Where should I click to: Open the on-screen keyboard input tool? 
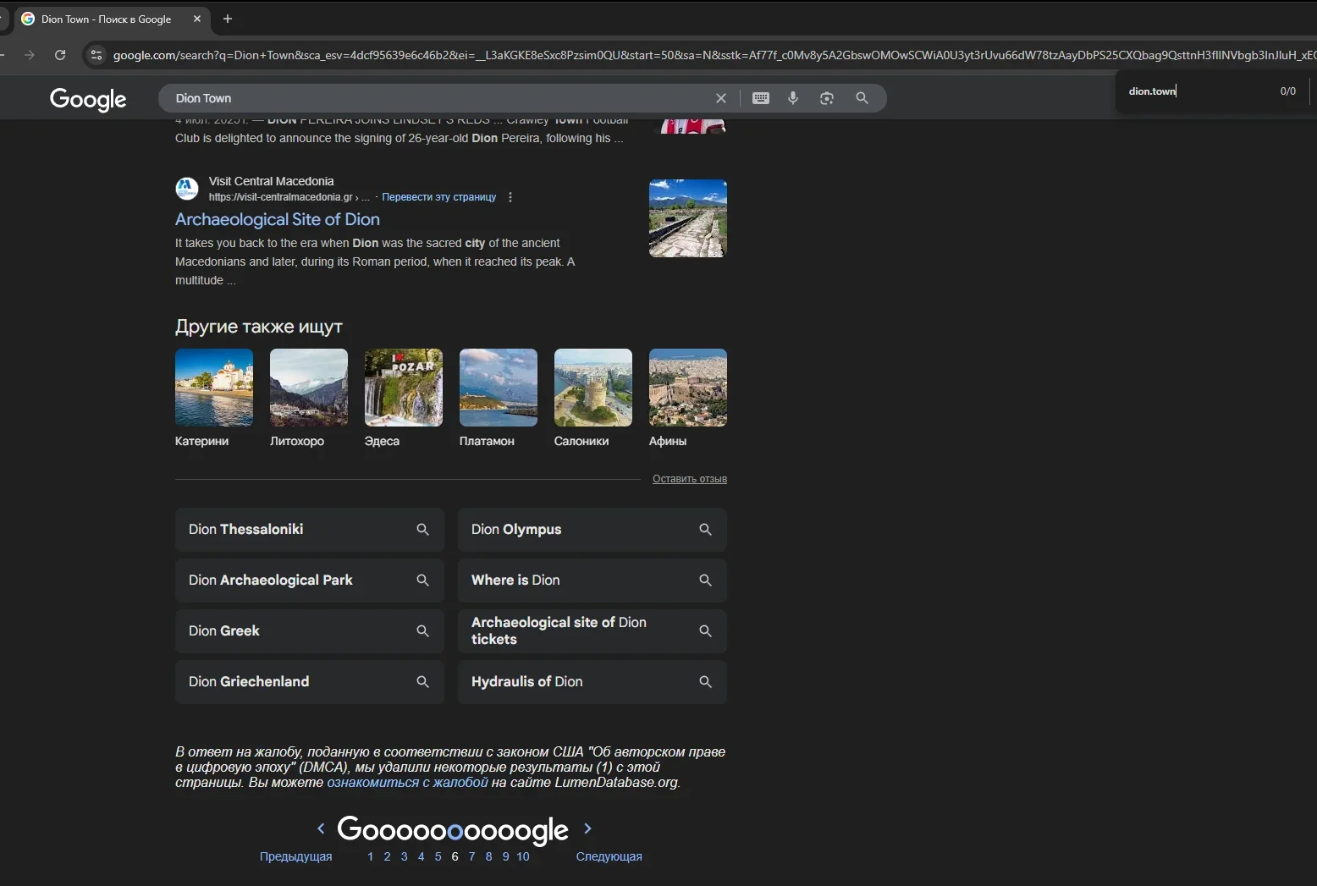pos(761,98)
